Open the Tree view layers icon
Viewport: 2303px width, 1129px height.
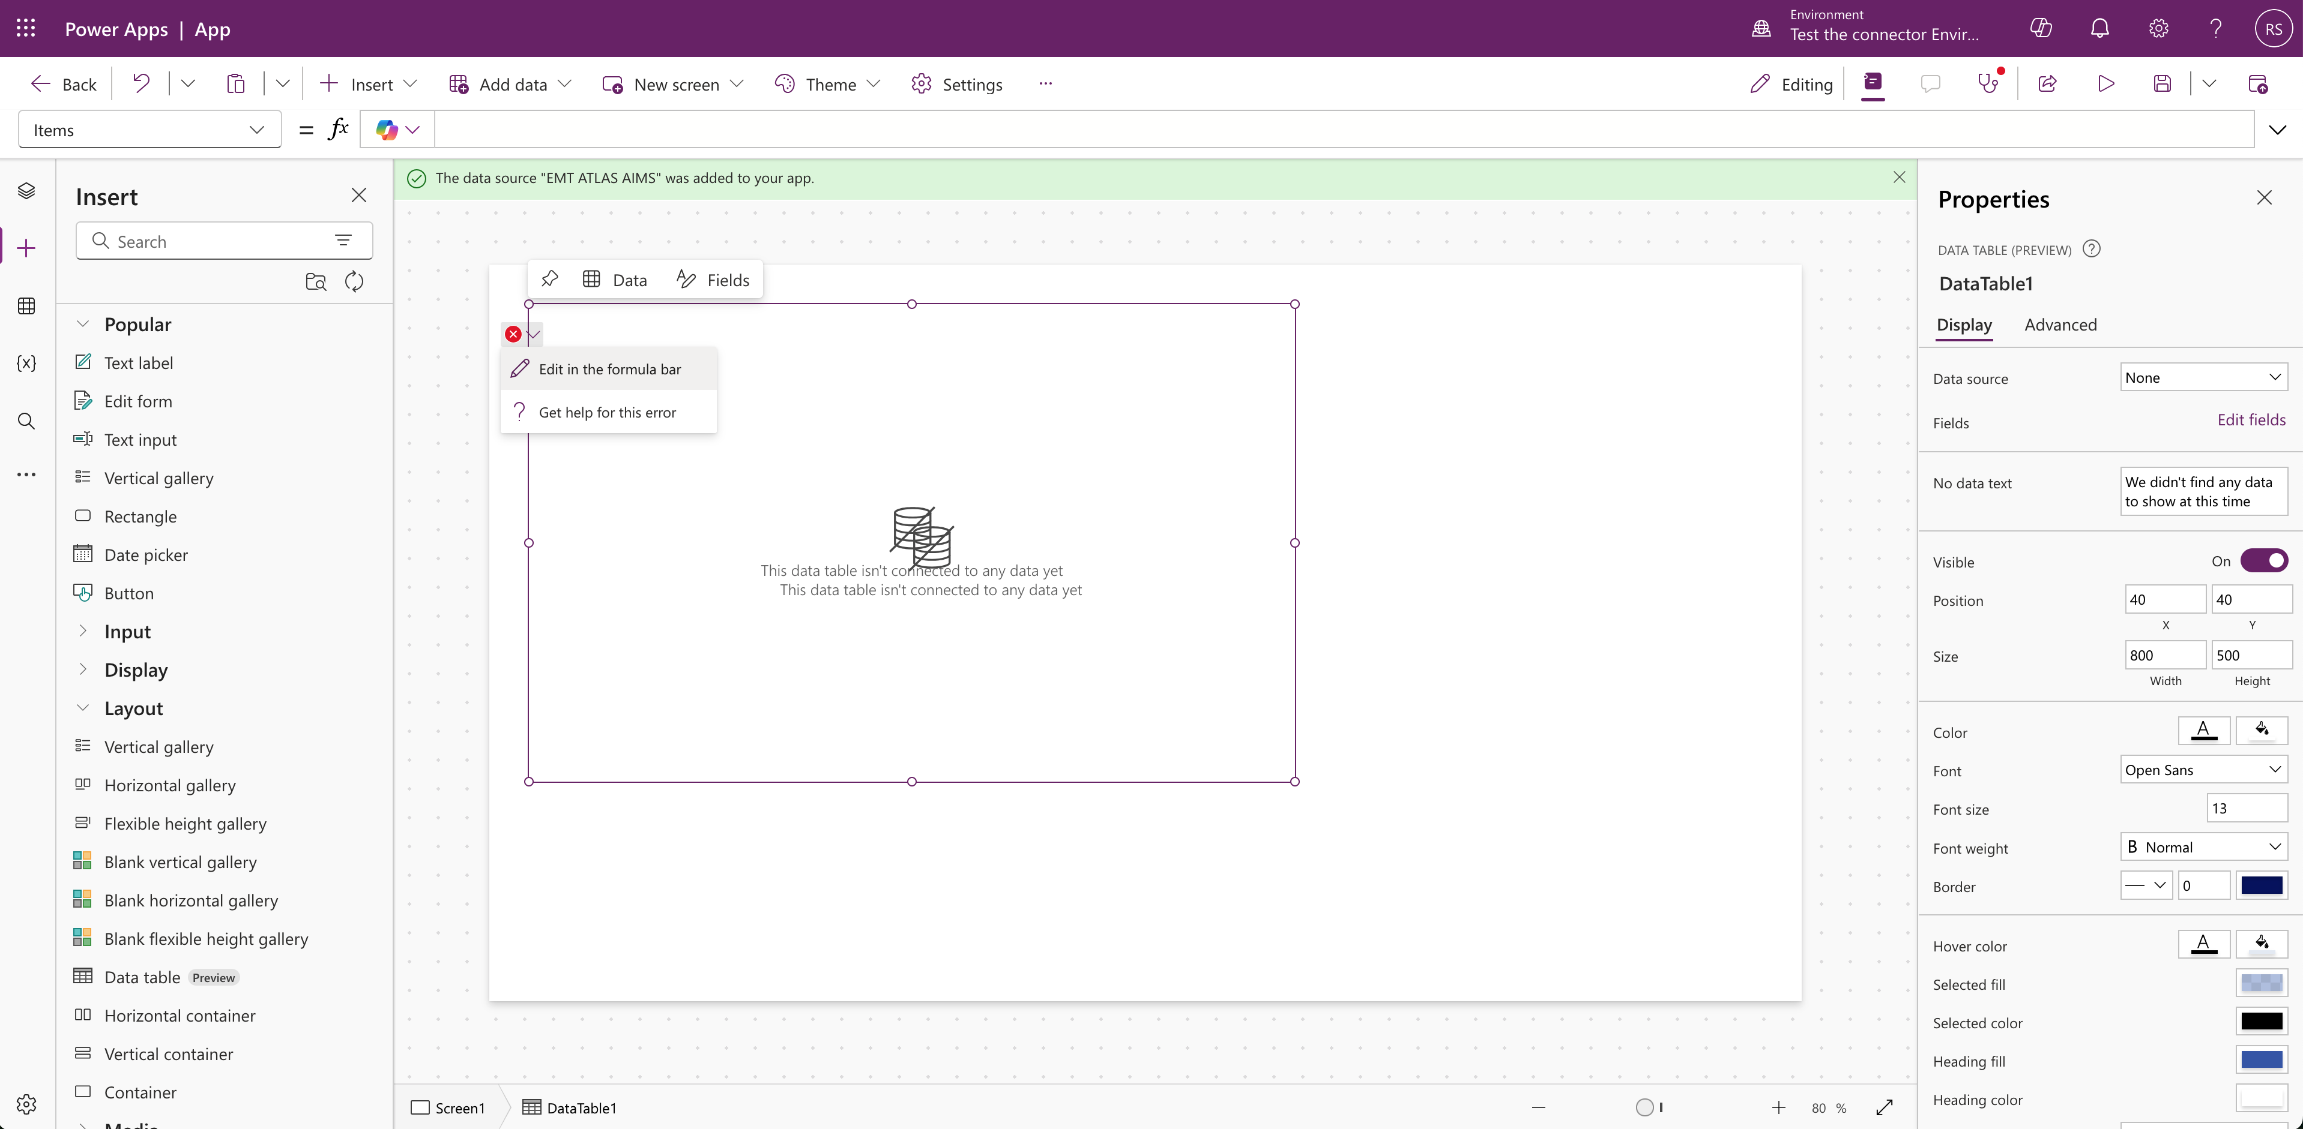[26, 191]
